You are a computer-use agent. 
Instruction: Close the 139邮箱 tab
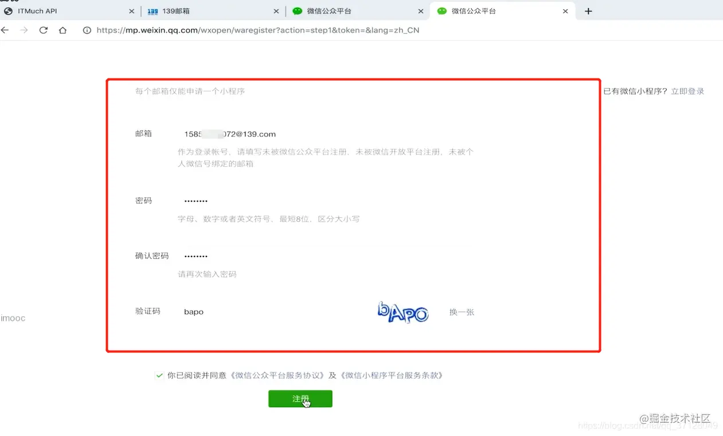(x=276, y=11)
